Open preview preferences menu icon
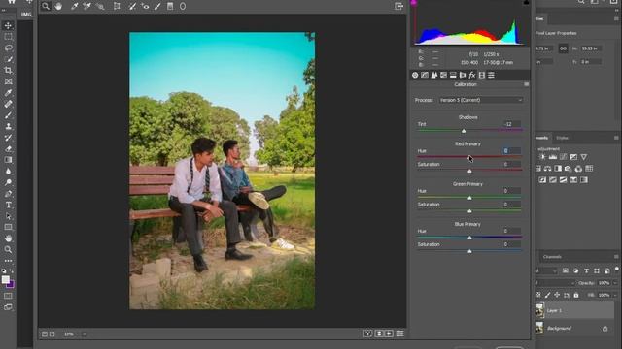Viewport: 622px width, 349px height. 399,333
